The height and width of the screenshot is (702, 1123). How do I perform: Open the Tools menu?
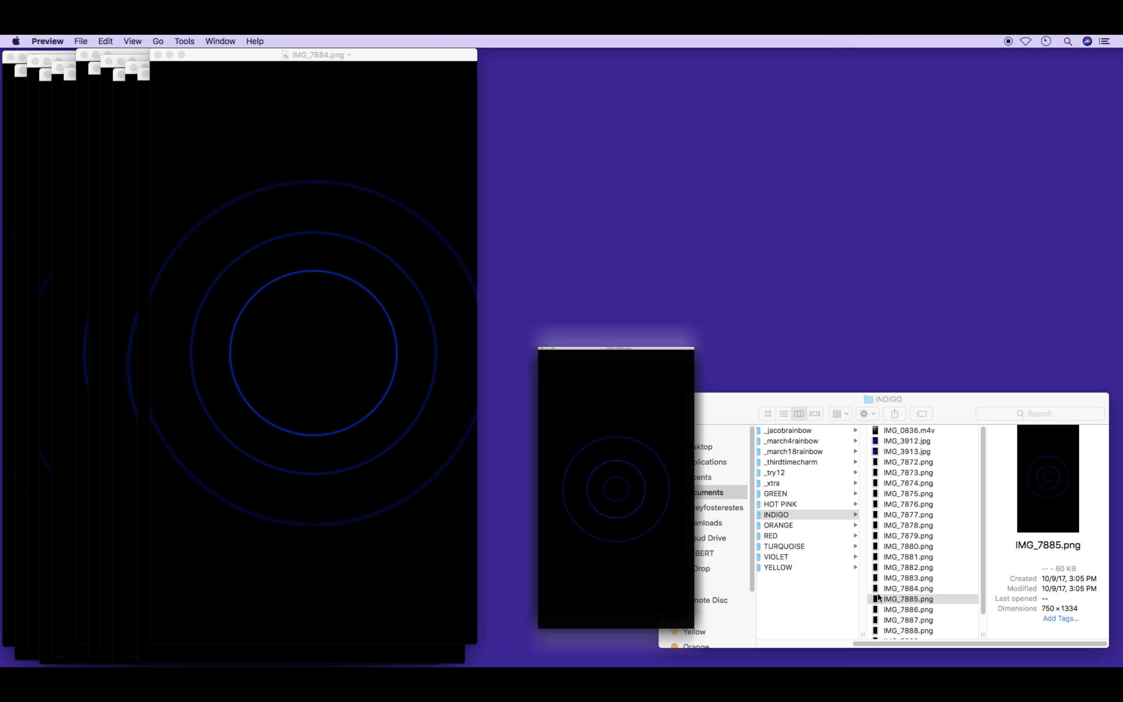coord(184,41)
